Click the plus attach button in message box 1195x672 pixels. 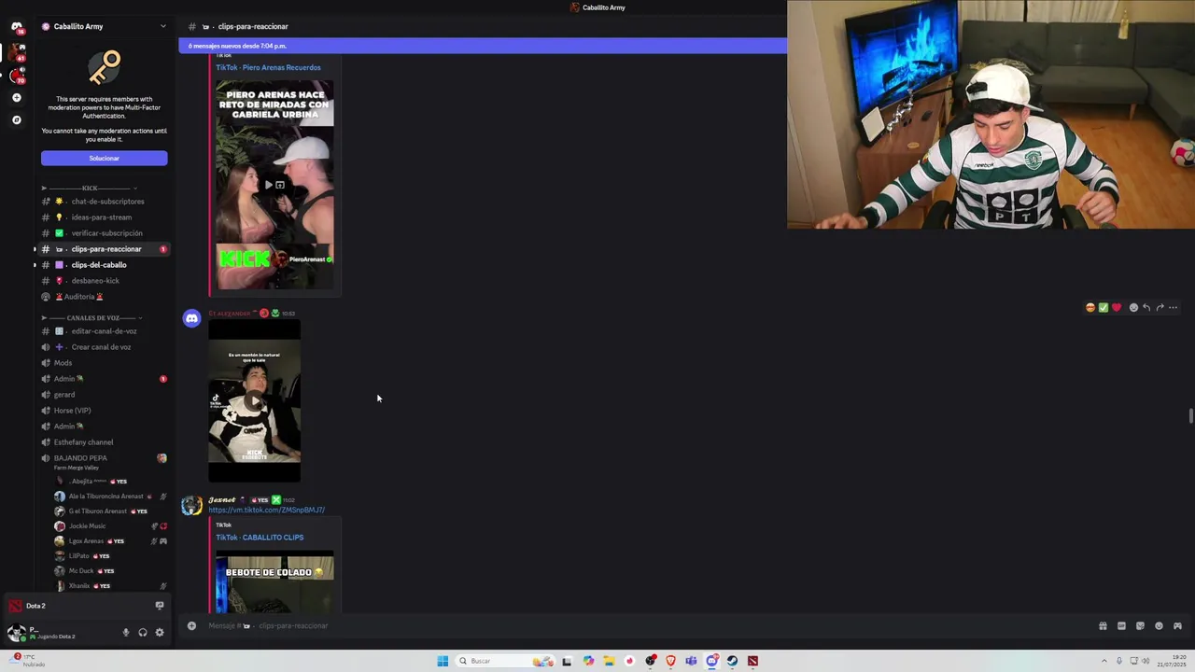coord(191,625)
